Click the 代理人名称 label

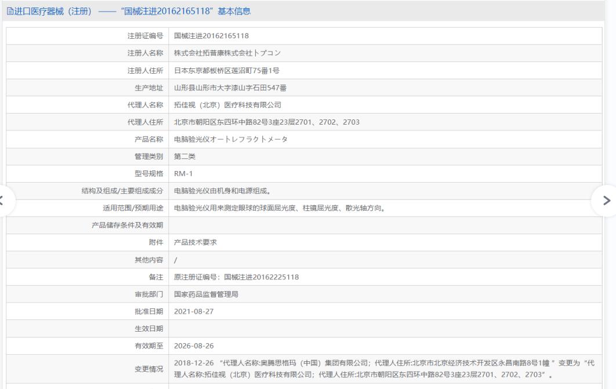[145, 105]
